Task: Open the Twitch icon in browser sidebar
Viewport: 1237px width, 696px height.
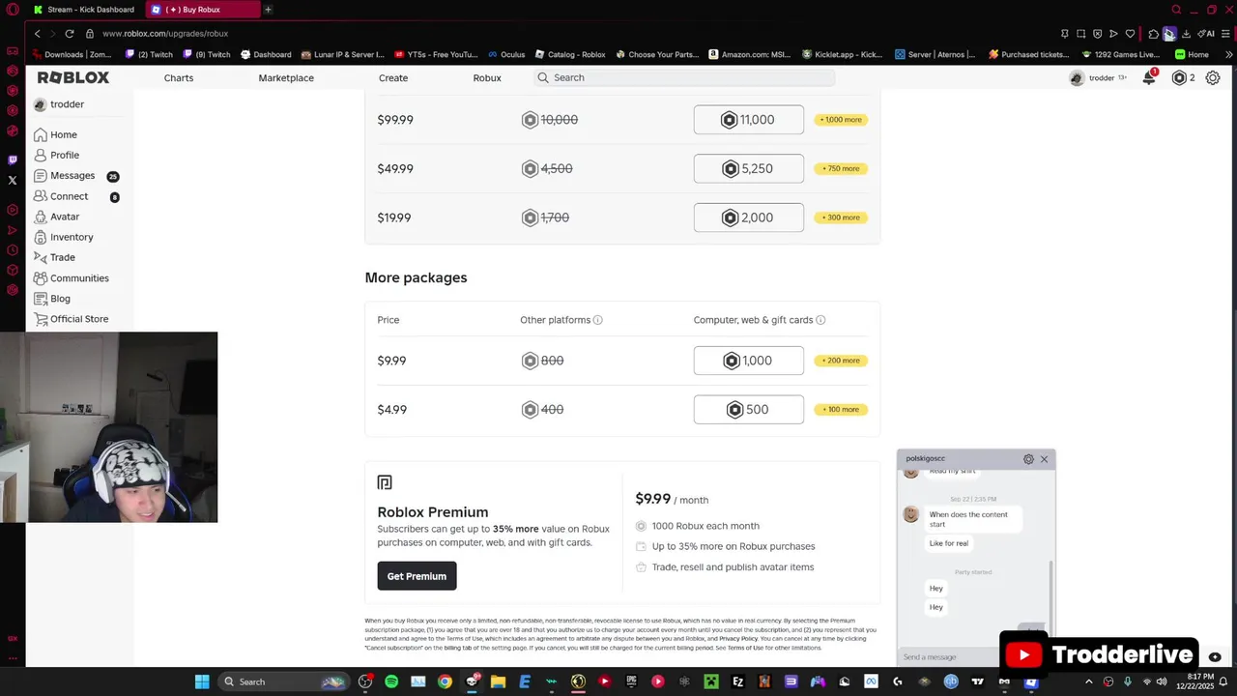Action: click(x=13, y=159)
